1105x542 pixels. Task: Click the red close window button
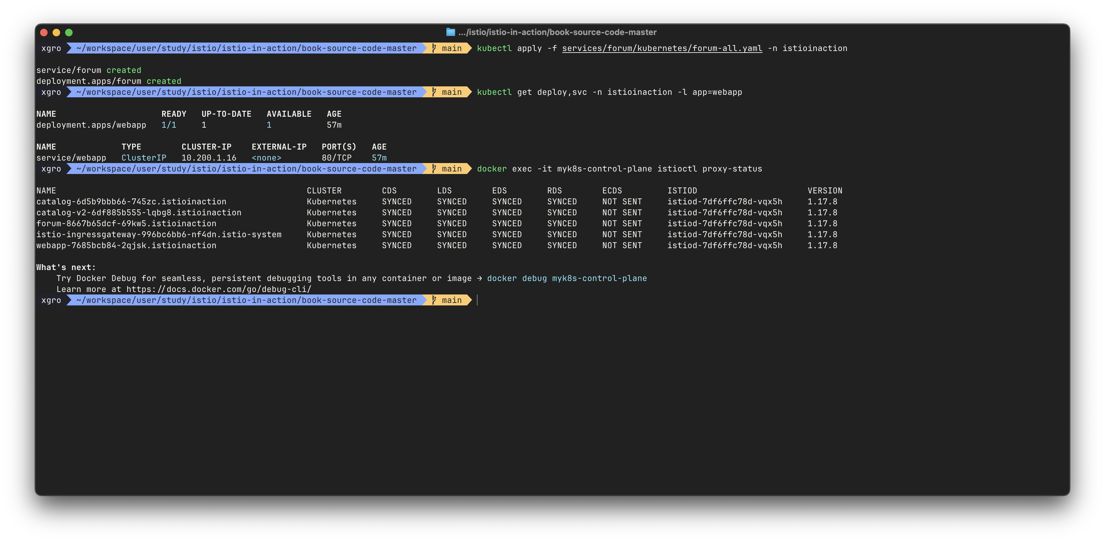tap(44, 32)
